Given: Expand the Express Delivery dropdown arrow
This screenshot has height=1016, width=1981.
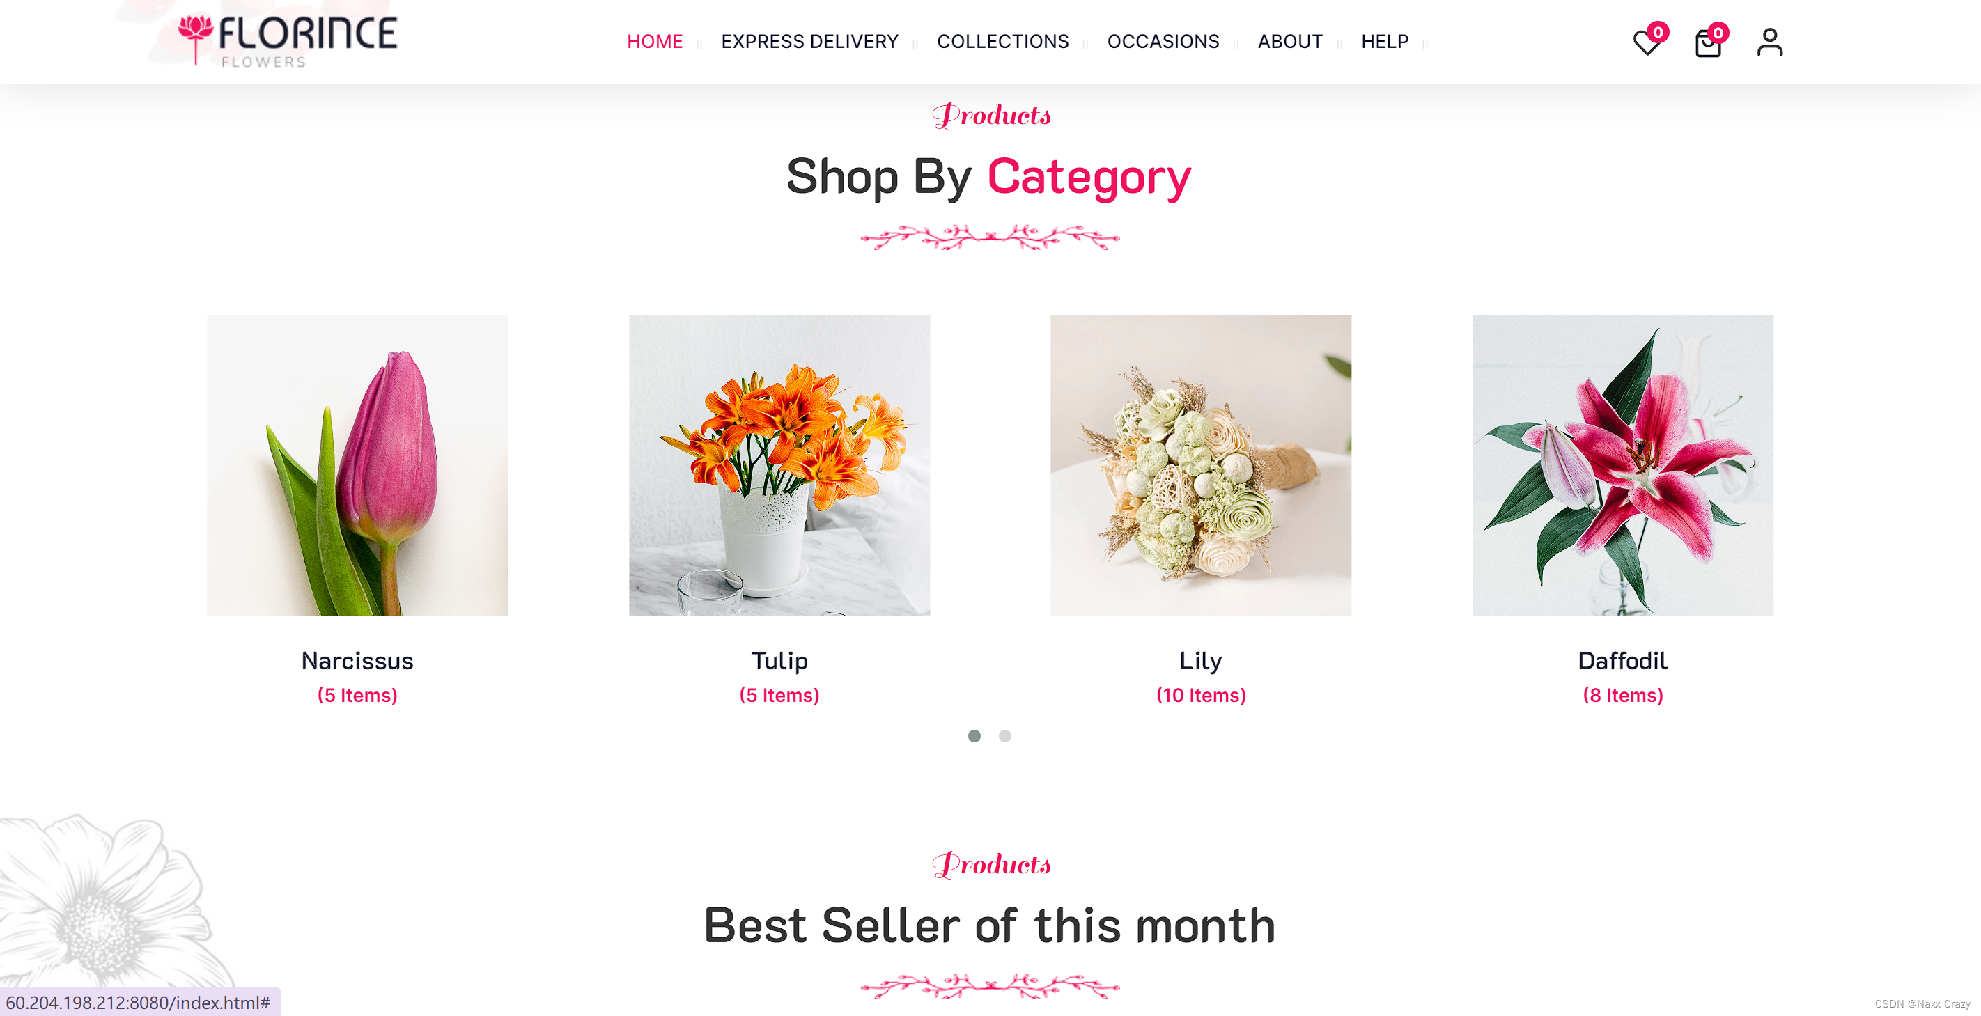Looking at the screenshot, I should tap(915, 45).
